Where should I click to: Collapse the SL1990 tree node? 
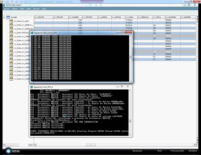point(4,17)
